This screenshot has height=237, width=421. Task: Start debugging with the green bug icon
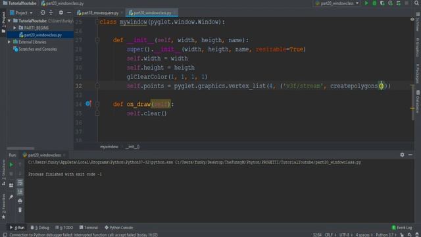pos(374,3)
